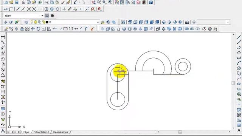Click the 3D Rotate gizmo icon
242x136 pixels.
tap(210, 29)
